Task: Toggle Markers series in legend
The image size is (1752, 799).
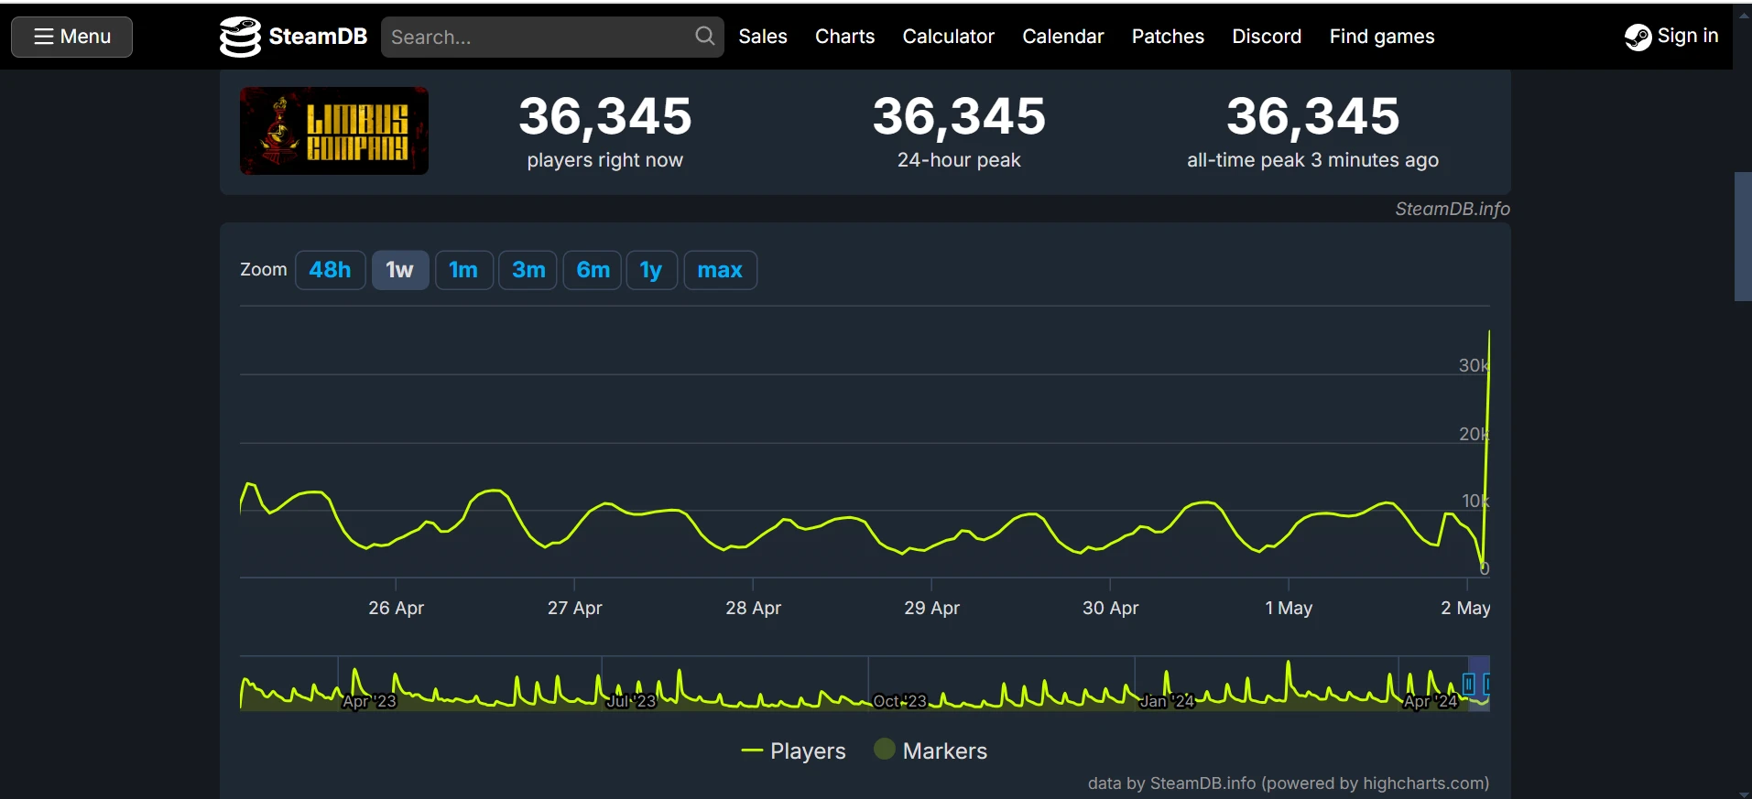Action: point(930,750)
